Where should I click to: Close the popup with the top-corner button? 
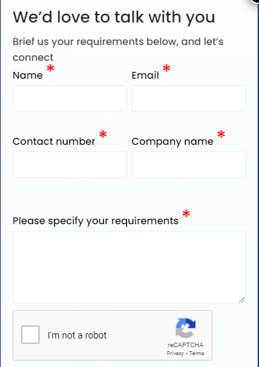pyautogui.click(x=256, y=1)
